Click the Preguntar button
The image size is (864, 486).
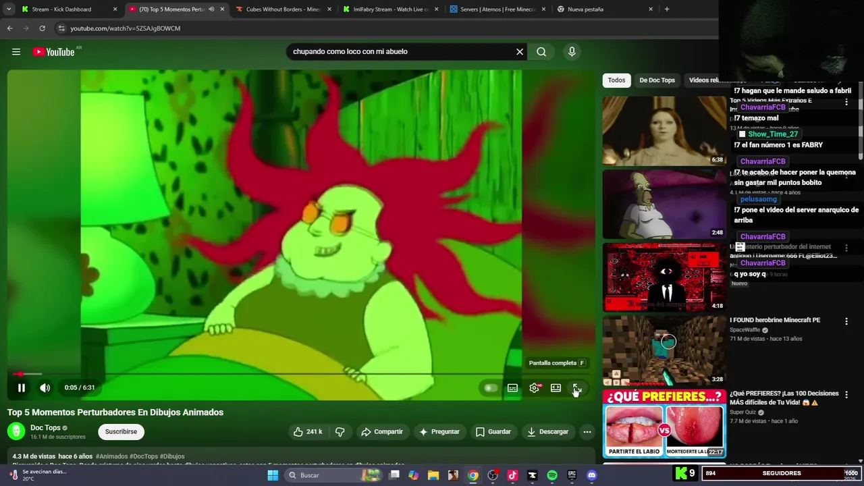click(439, 431)
